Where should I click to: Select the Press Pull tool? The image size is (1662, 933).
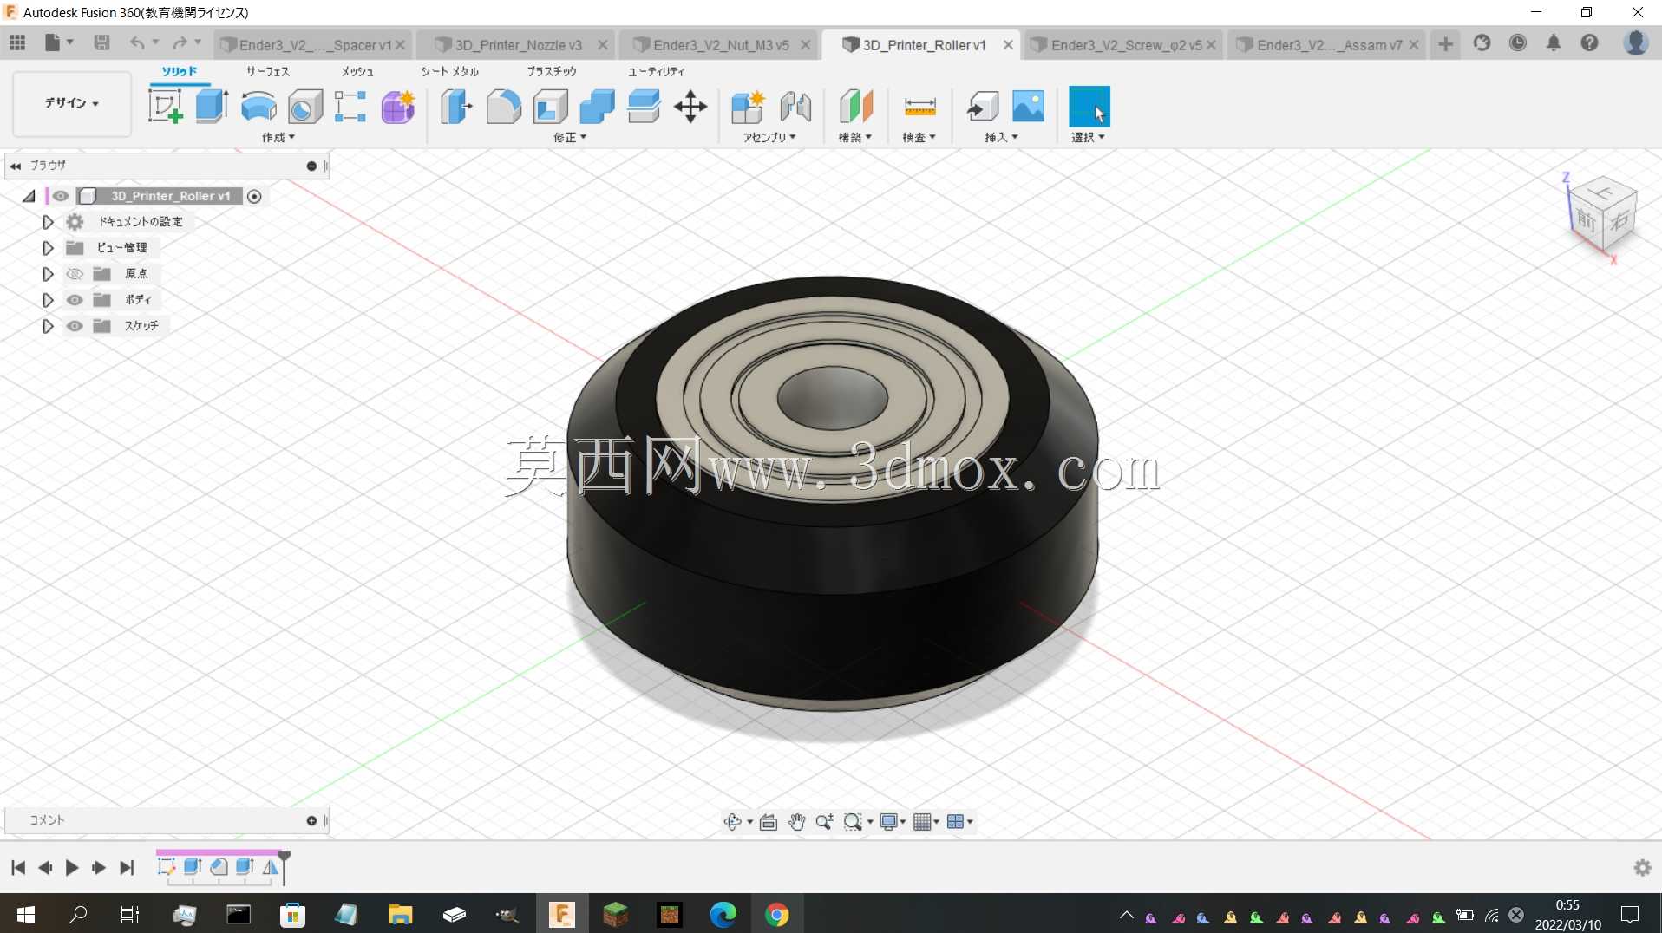456,107
